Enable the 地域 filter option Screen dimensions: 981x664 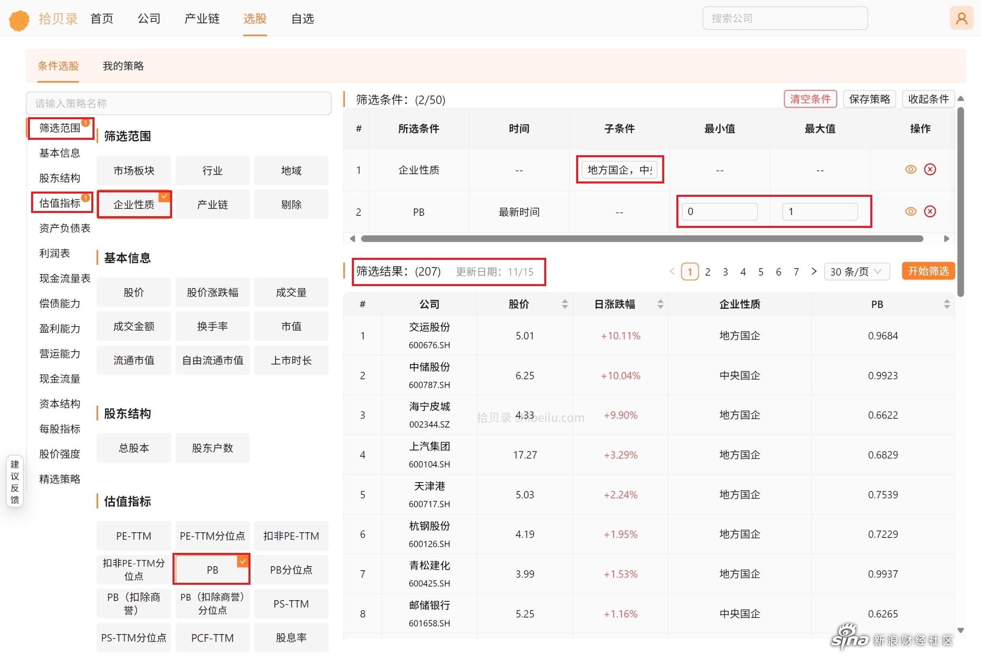tap(291, 171)
